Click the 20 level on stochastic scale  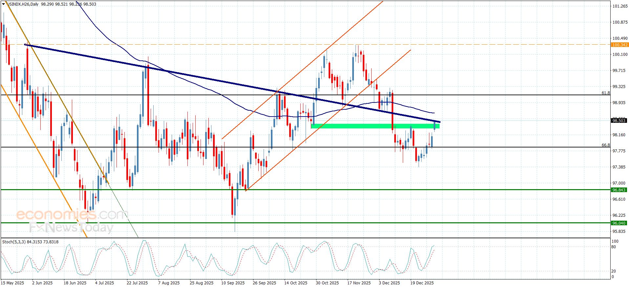point(614,271)
